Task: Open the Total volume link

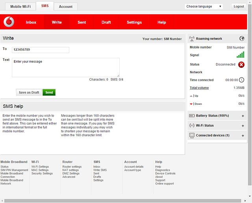Action: pos(199,88)
